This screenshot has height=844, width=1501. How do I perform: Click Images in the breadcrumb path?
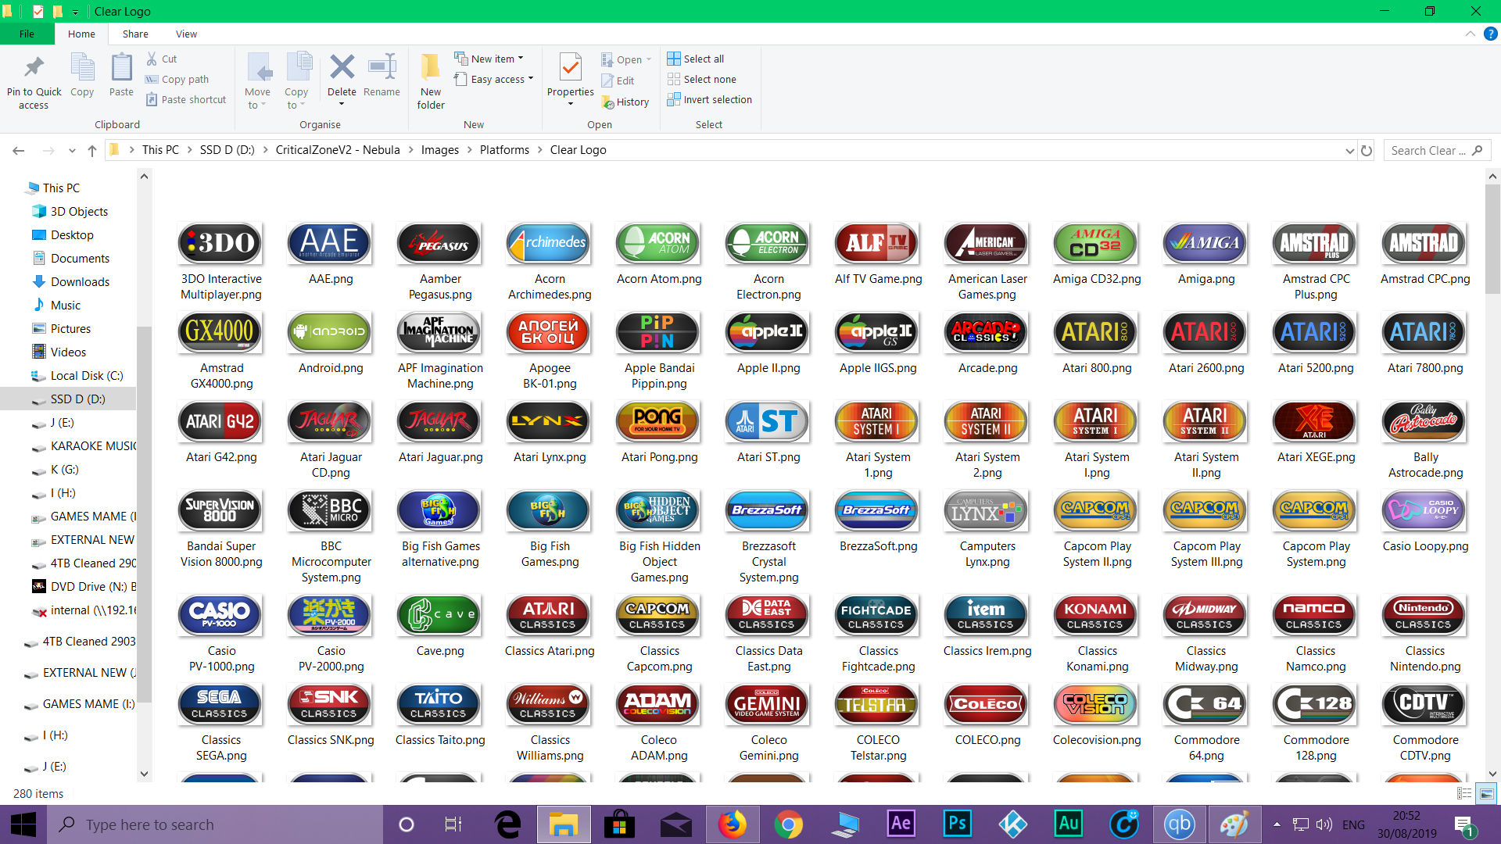[x=440, y=150]
